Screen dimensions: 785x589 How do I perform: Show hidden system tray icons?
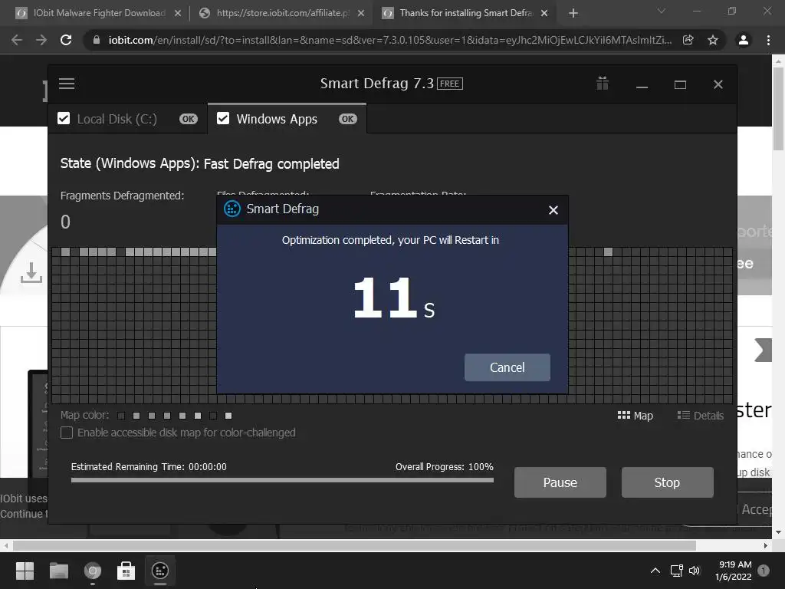pyautogui.click(x=655, y=571)
